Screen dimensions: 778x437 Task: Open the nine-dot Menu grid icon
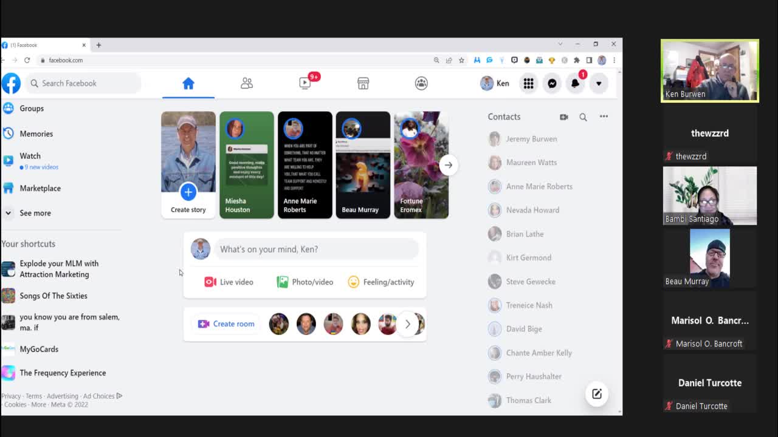[x=529, y=83]
